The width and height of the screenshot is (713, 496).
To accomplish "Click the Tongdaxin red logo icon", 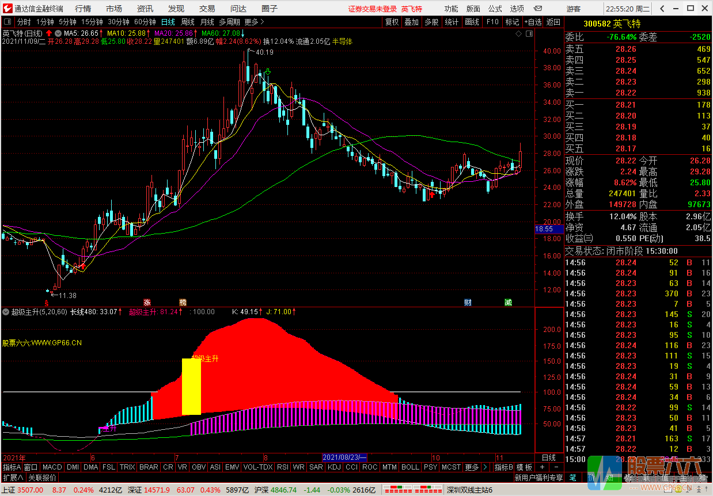I will [7, 9].
